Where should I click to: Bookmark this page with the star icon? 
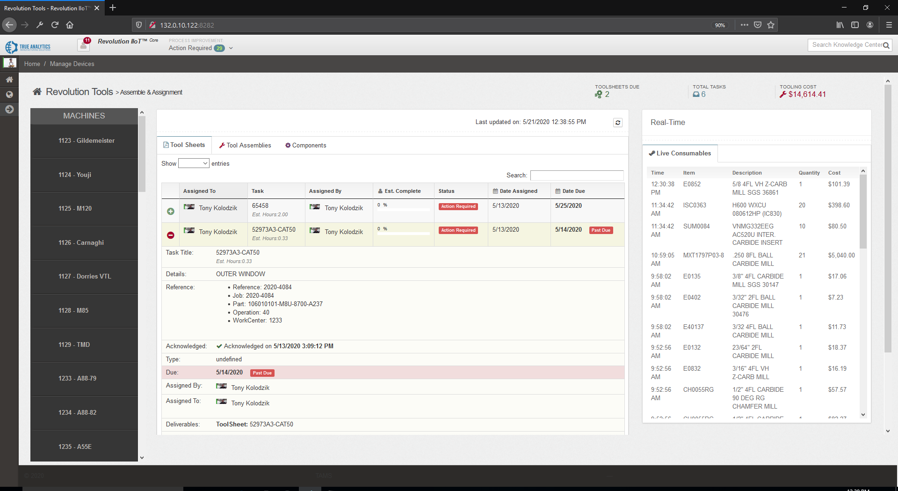click(771, 25)
